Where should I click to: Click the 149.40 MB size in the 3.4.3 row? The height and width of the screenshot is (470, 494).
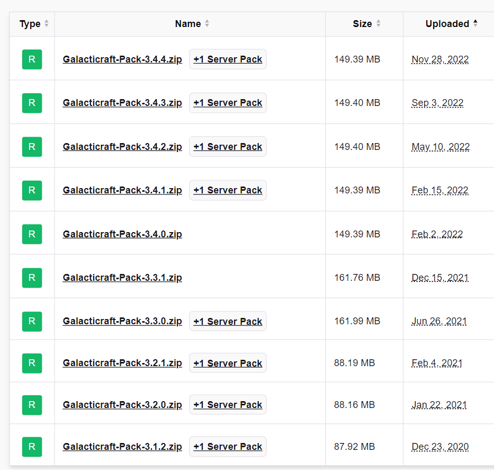click(x=357, y=103)
